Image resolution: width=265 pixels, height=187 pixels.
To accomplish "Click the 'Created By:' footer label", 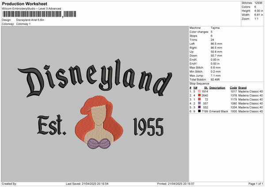I will (x=9, y=183).
